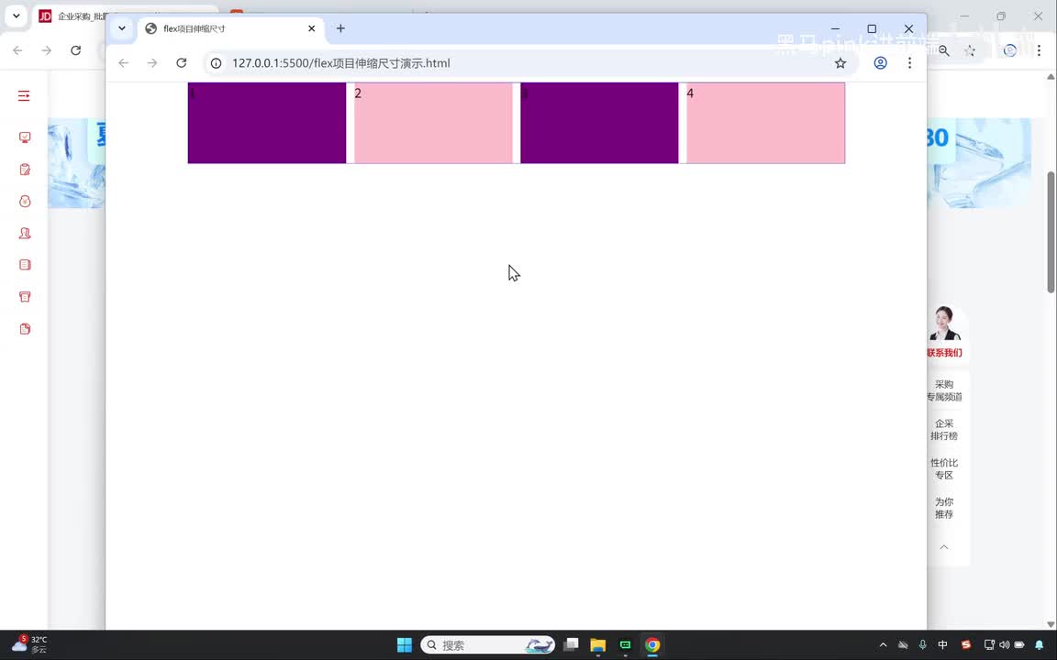Click pink flex box 2
Viewport: 1057px width, 660px height.
point(433,123)
